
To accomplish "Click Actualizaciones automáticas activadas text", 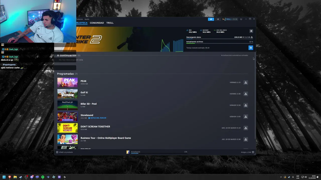I will click(234, 55).
